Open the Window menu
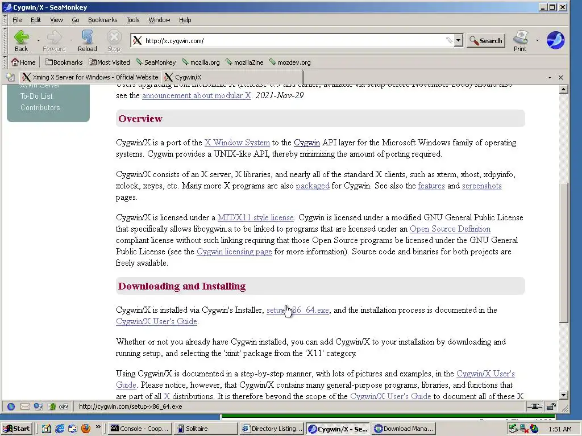This screenshot has width=582, height=436. (159, 20)
